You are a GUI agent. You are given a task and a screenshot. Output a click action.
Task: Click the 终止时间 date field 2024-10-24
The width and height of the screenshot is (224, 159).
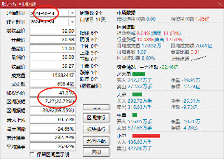tap(49, 22)
